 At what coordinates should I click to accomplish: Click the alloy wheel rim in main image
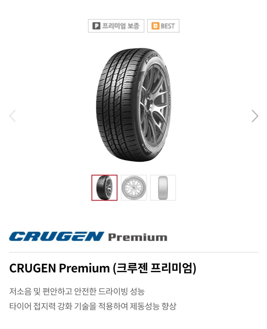tap(154, 105)
